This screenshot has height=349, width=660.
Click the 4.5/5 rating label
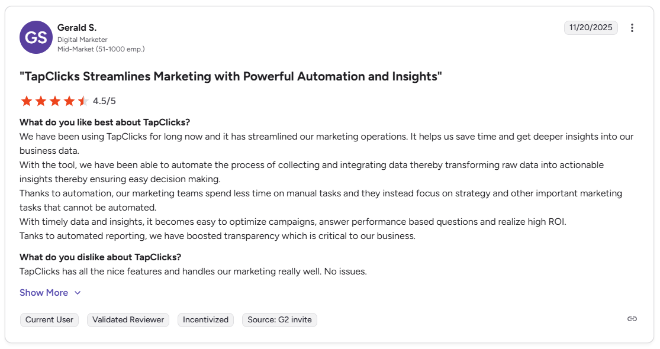pos(104,101)
